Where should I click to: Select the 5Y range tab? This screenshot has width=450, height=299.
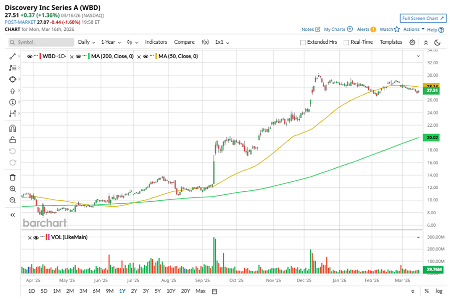(158, 291)
